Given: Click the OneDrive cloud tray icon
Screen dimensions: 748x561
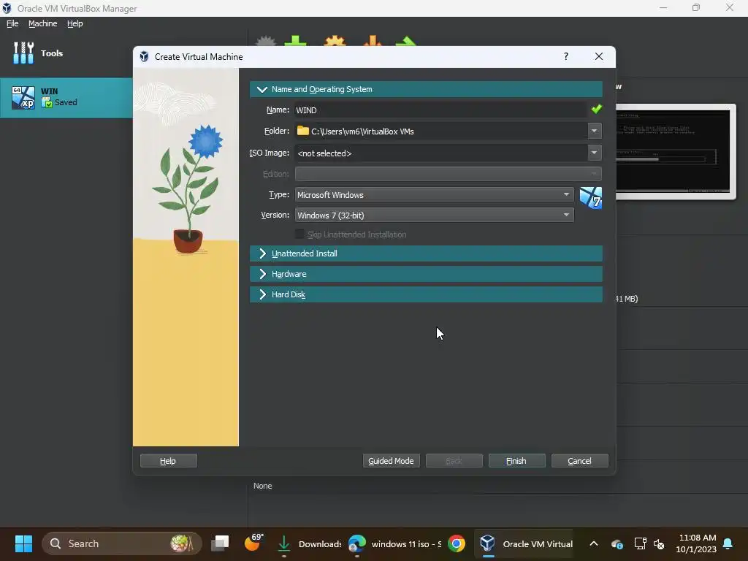Looking at the screenshot, I should (617, 543).
